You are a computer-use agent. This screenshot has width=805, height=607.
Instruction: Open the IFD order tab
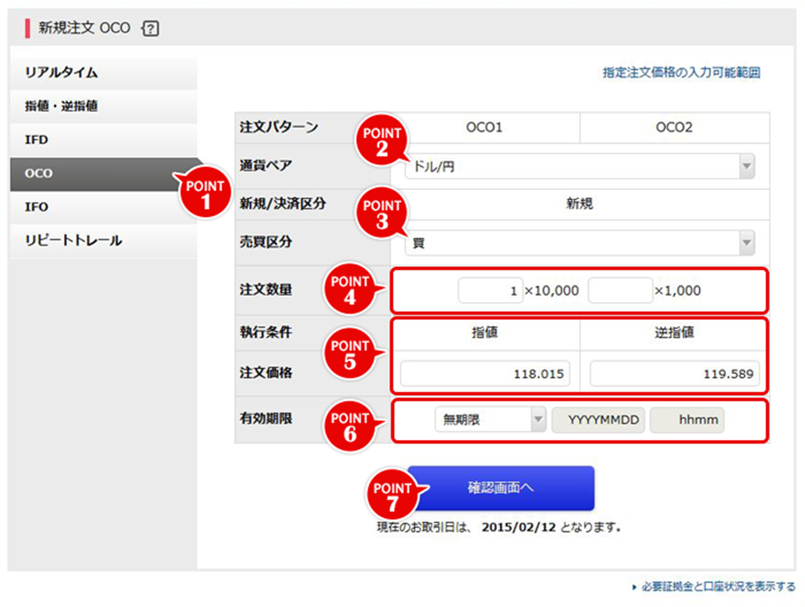103,140
